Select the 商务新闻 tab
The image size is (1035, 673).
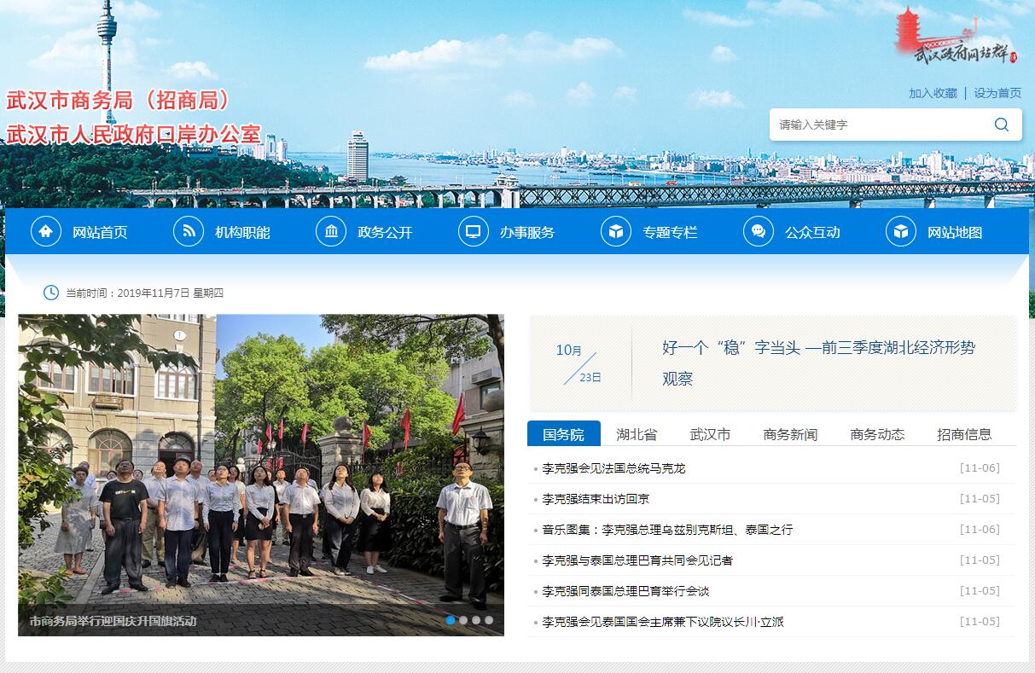(x=790, y=434)
